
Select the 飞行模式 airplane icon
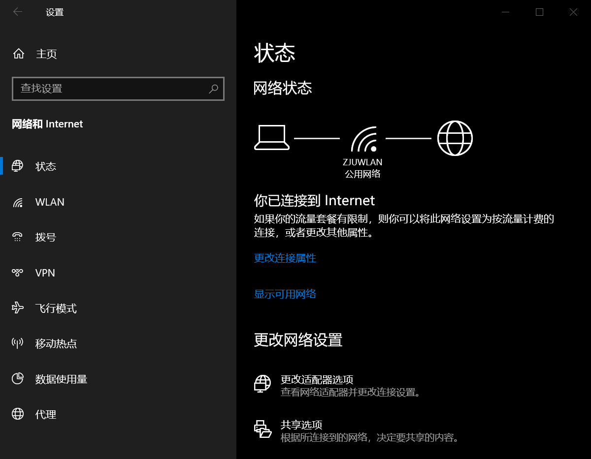[x=17, y=308]
